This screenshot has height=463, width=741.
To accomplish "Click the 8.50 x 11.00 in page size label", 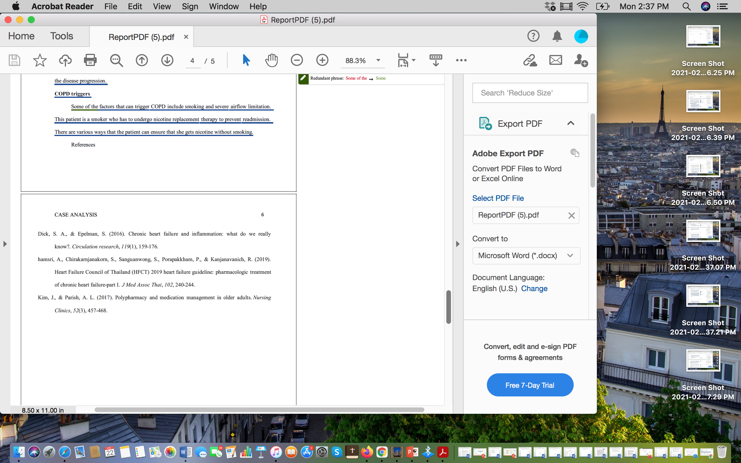I will [43, 410].
